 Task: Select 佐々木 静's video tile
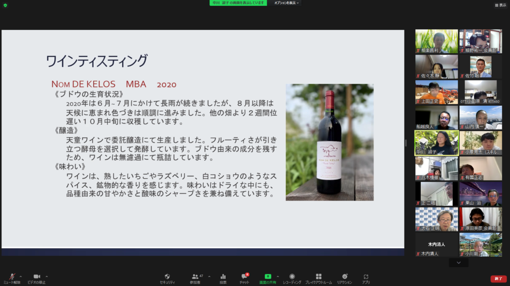tap(436, 67)
